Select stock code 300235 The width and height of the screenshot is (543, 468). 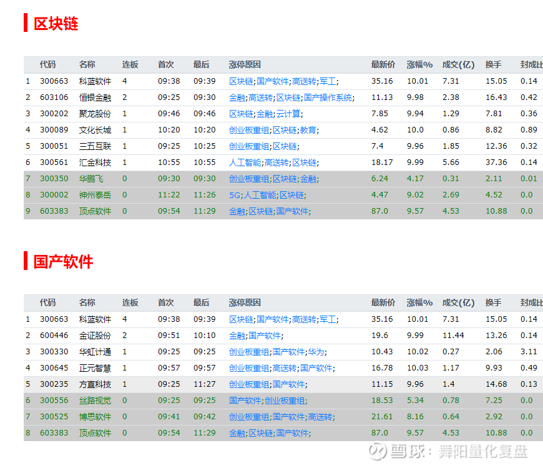pos(54,384)
